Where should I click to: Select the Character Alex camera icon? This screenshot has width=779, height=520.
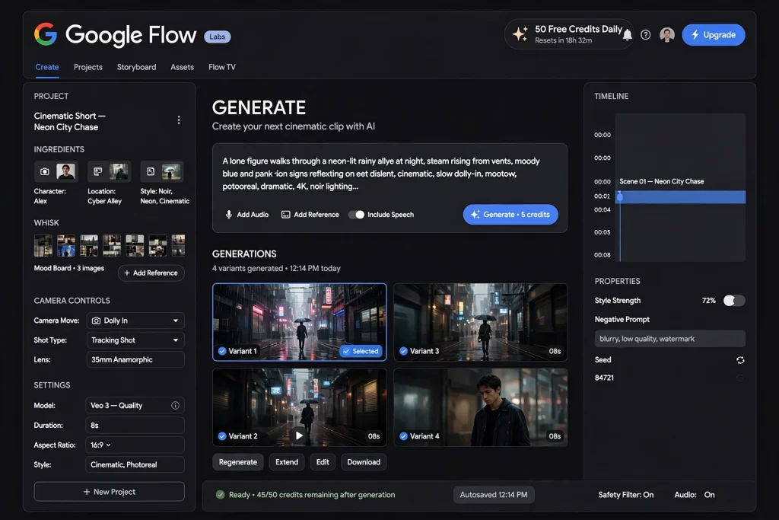coord(45,171)
